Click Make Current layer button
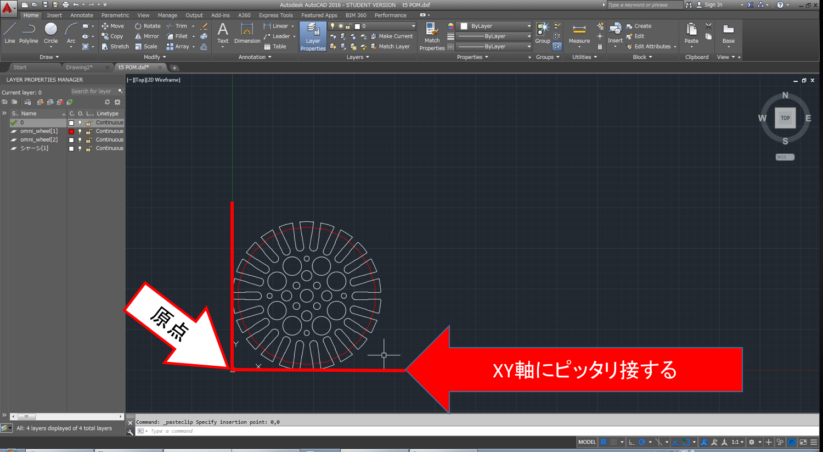Image resolution: width=823 pixels, height=452 pixels. coord(391,36)
